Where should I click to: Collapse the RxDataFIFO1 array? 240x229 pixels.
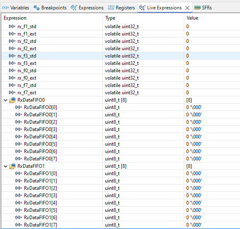click(6, 166)
